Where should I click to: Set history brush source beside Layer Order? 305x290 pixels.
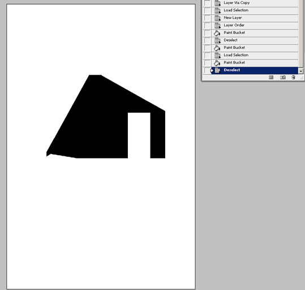207,25
